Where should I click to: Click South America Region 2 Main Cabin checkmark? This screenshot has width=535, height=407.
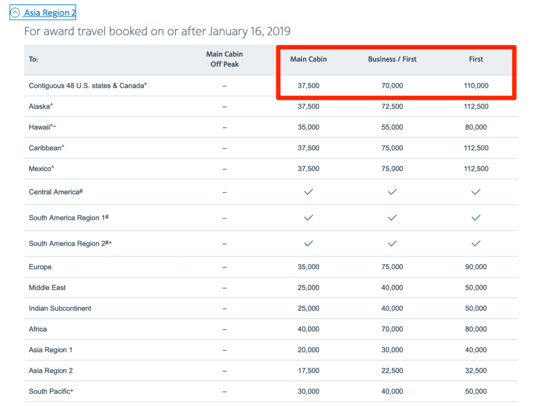pos(308,243)
